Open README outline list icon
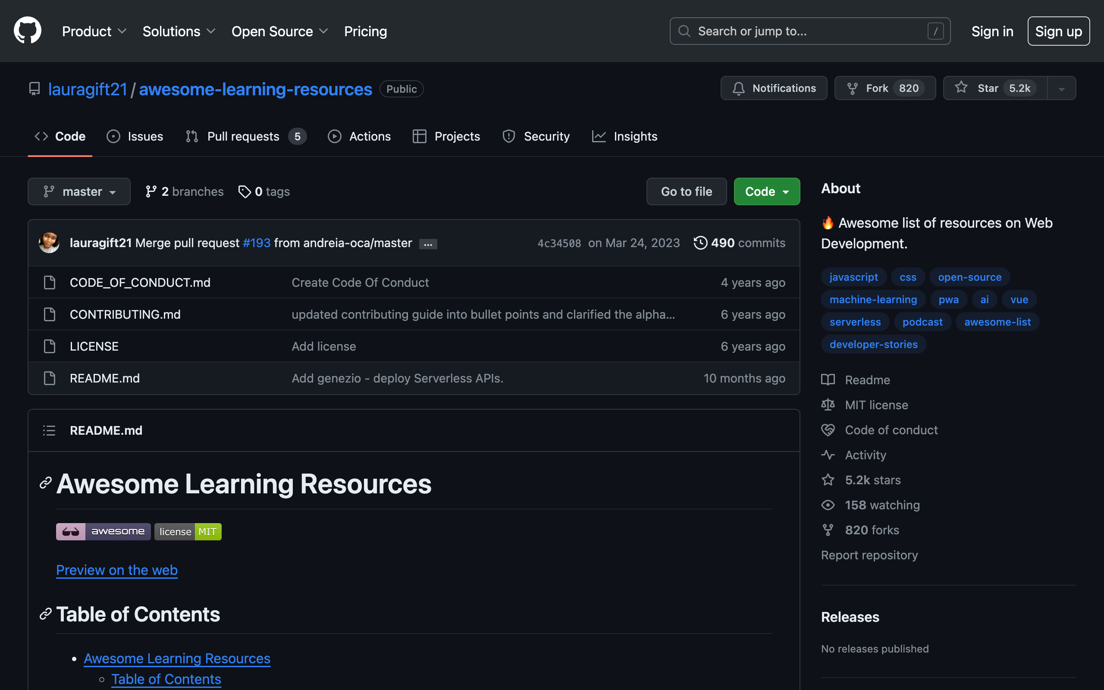Screen dimensions: 1104x690 tap(49, 430)
